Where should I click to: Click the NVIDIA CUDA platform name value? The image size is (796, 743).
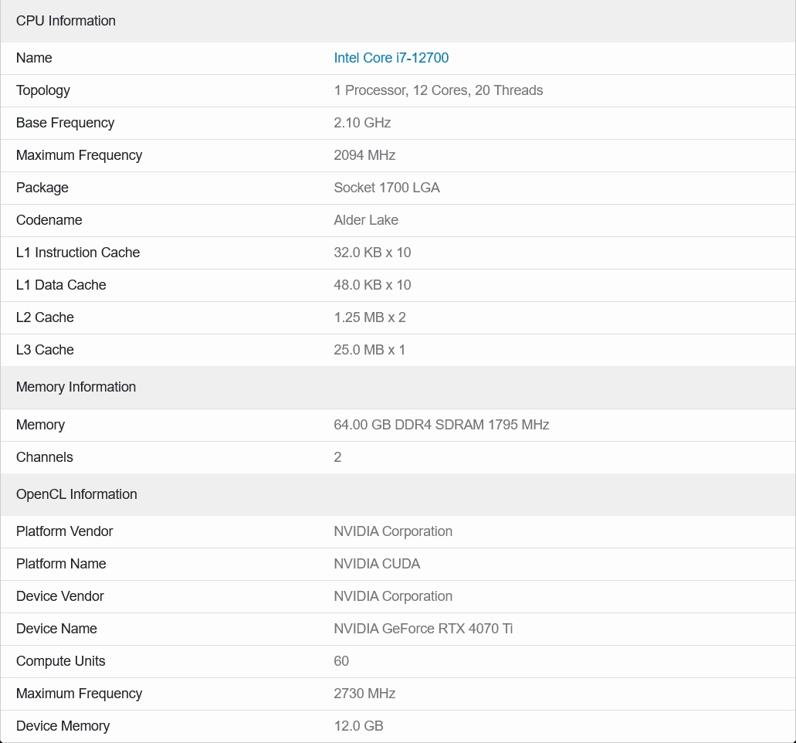(x=377, y=564)
